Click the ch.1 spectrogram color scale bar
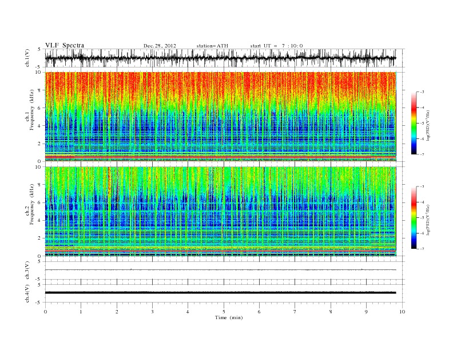Screen dimensions: 453x350 click(414, 123)
